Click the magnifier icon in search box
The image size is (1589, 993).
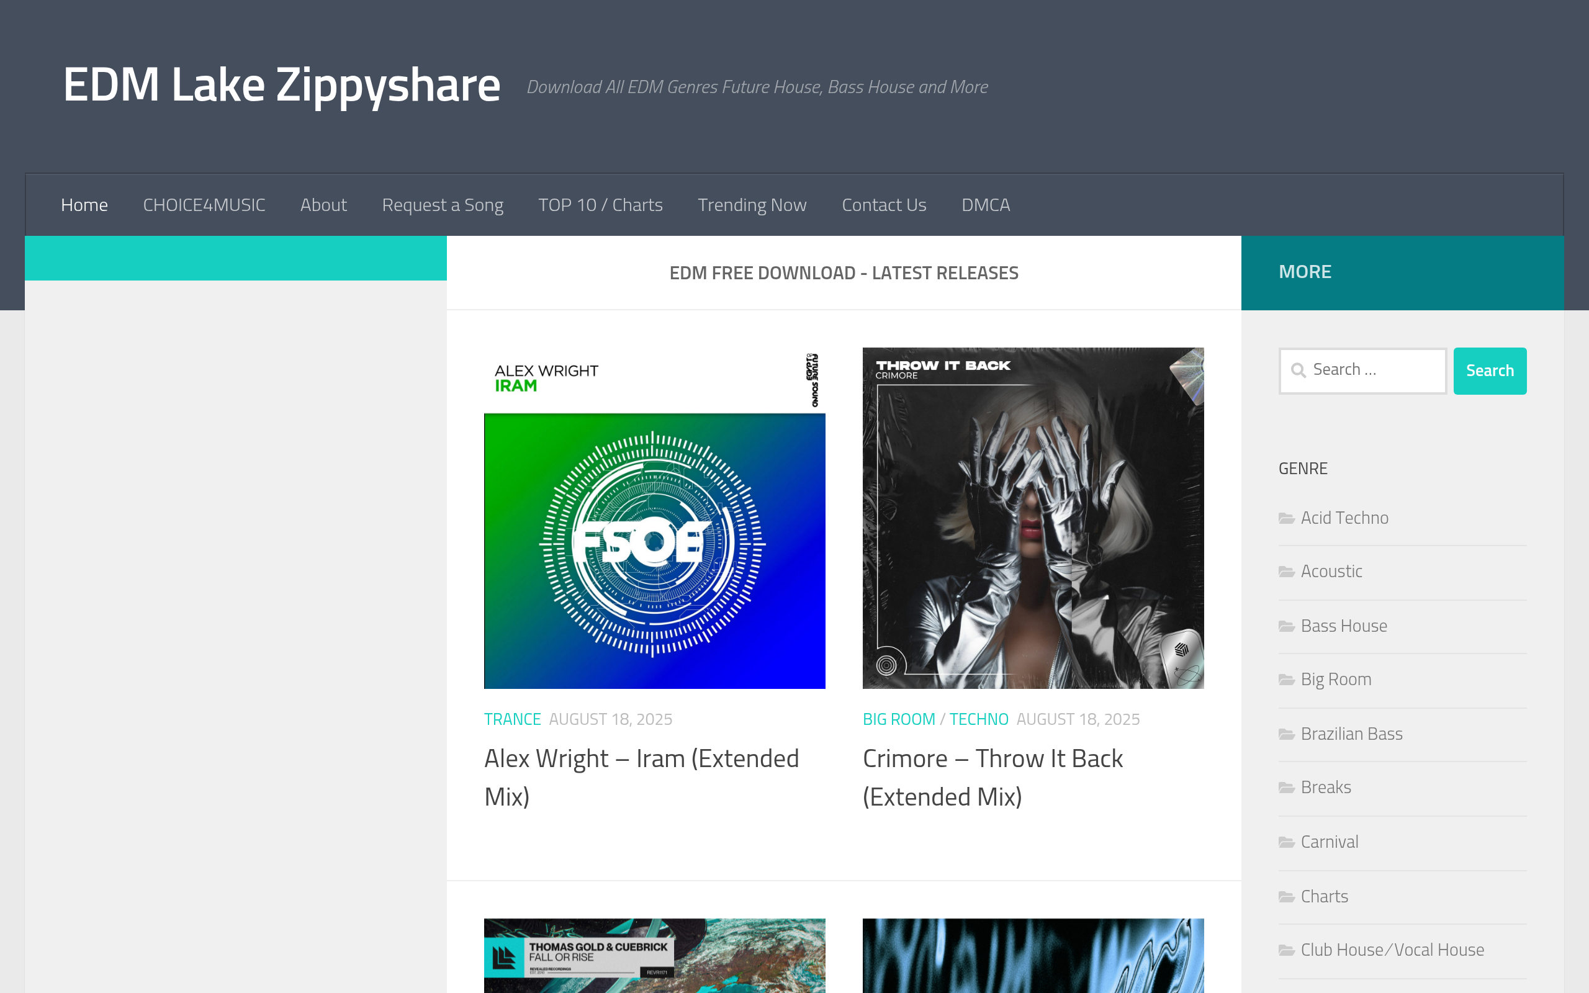(1298, 371)
